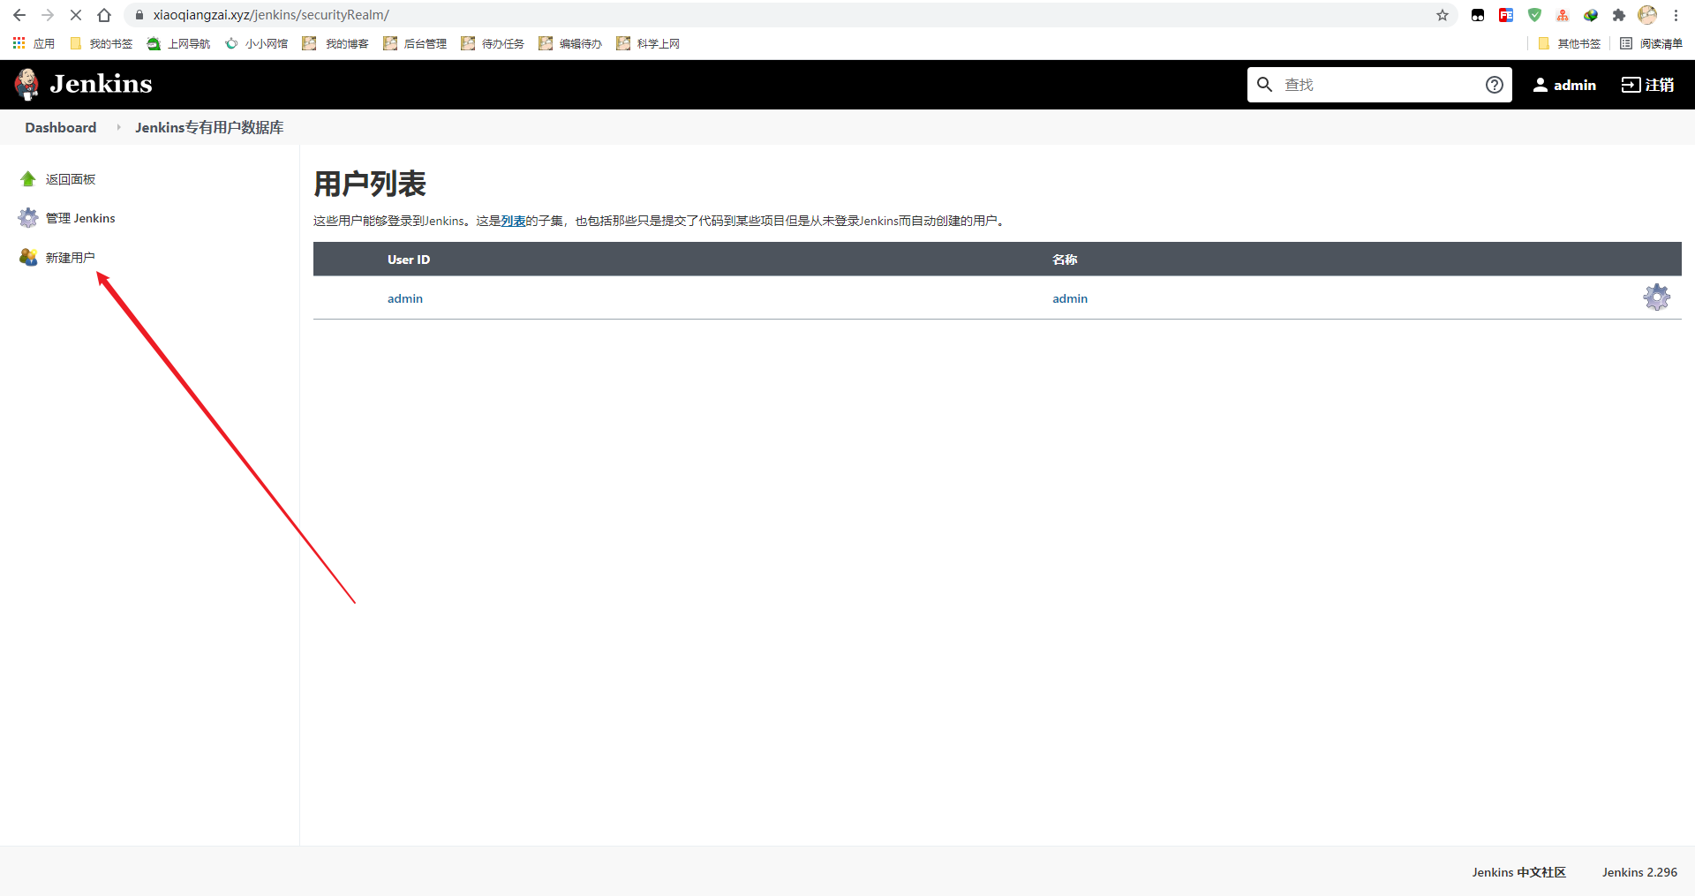Open 小小网馆 bookmark

tap(257, 43)
